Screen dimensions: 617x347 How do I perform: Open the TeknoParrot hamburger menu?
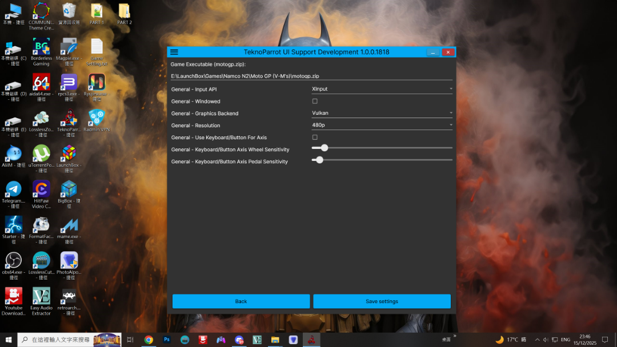pyautogui.click(x=174, y=52)
